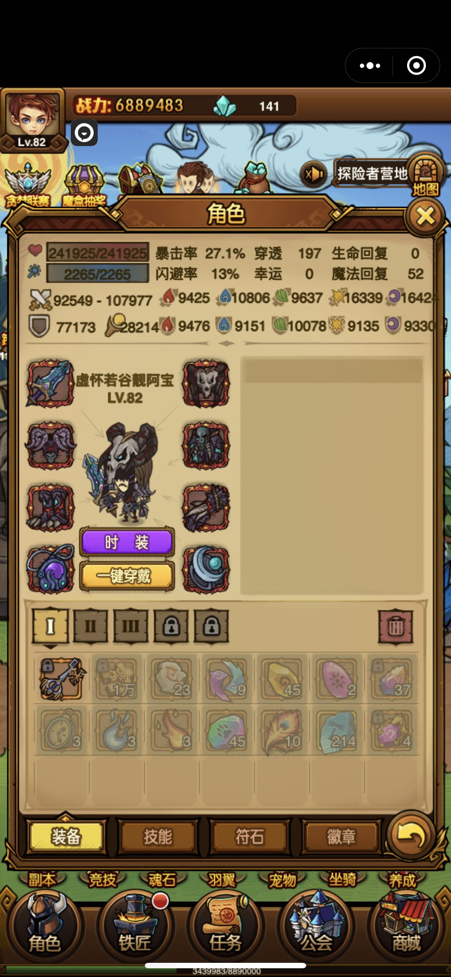Tap the purple amulet necklace slot

click(50, 569)
